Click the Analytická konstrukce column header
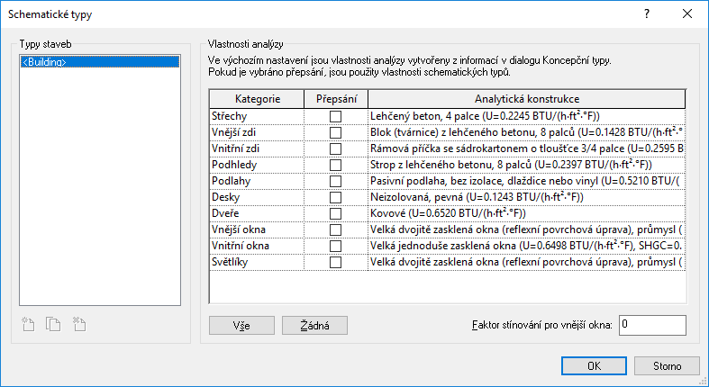The height and width of the screenshot is (387, 709). coord(526,98)
